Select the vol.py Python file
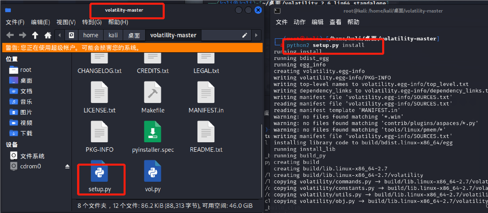The height and width of the screenshot is (213, 488). pos(153,177)
